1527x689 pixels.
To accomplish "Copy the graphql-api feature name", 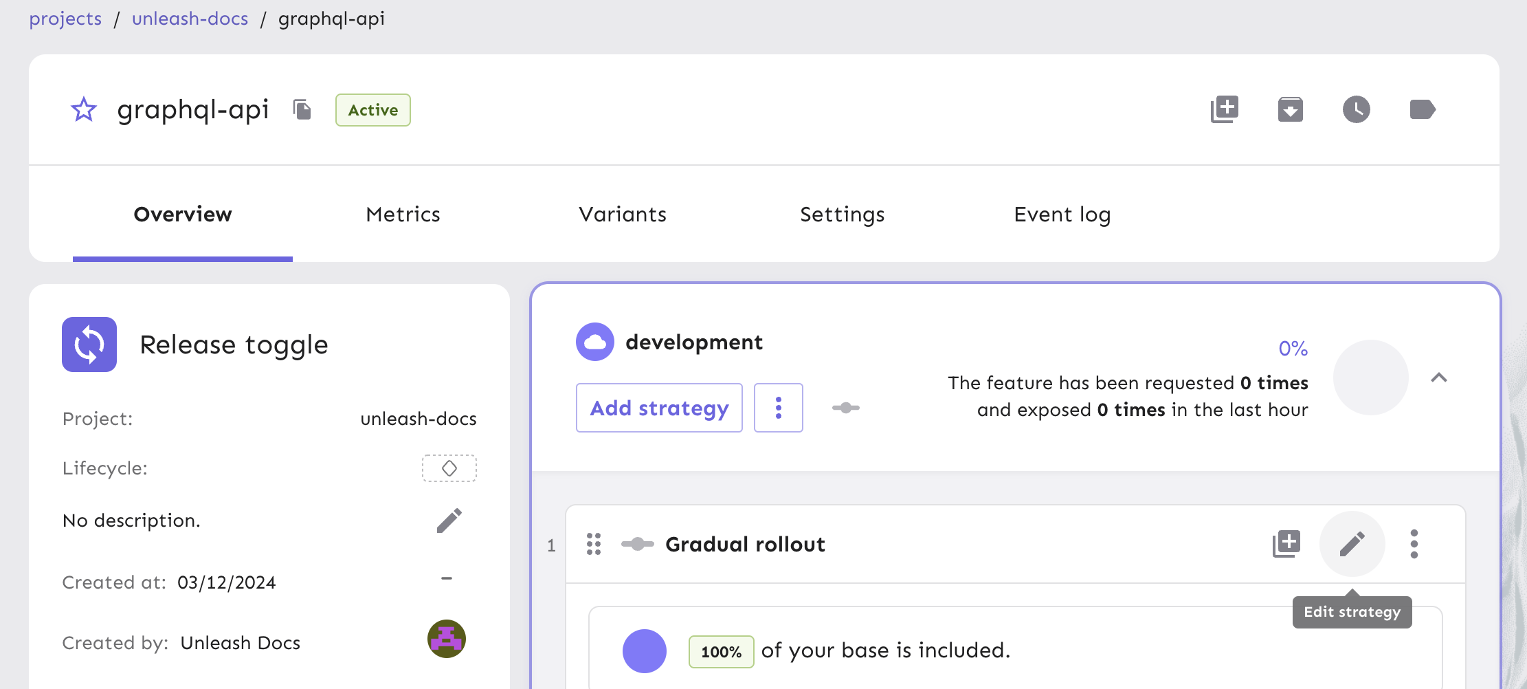I will (x=302, y=110).
